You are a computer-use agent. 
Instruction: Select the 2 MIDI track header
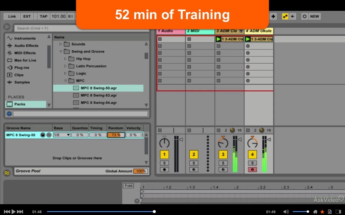[x=200, y=31]
